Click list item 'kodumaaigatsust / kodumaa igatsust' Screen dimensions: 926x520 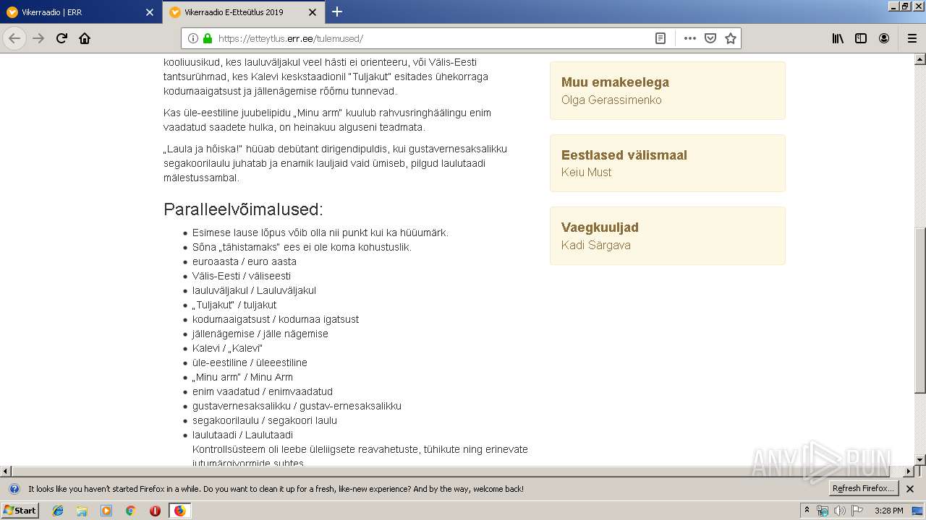click(x=276, y=319)
